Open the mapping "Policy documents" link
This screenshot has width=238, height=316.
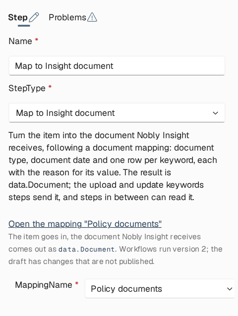[85, 224]
